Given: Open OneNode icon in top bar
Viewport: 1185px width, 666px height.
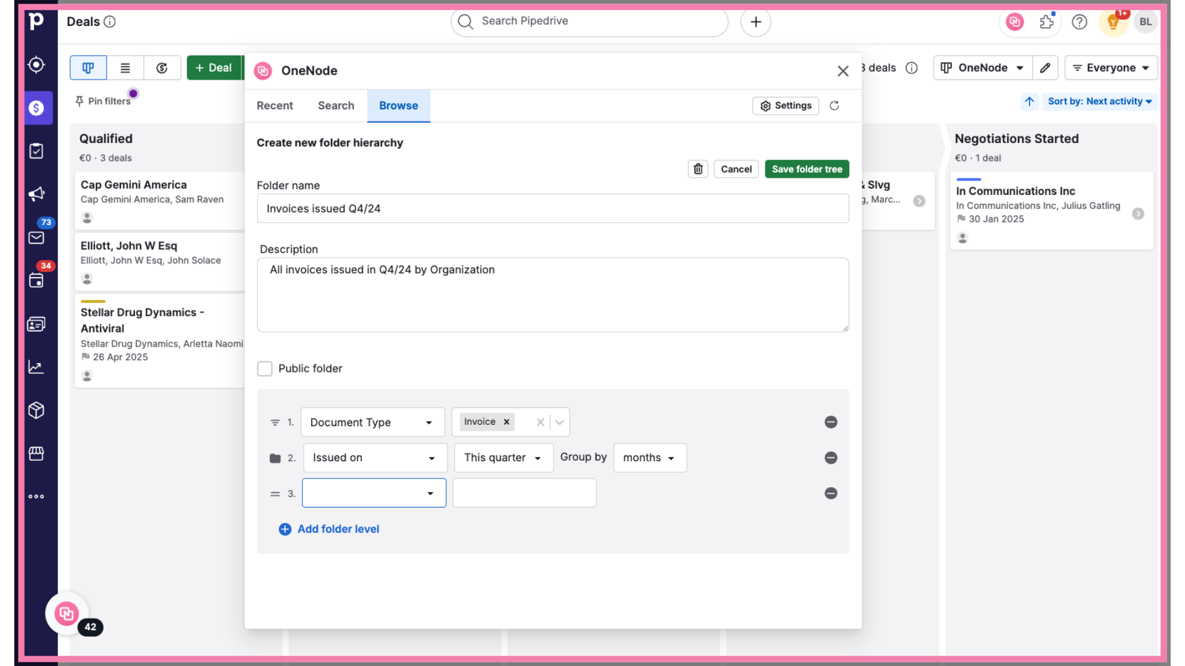Looking at the screenshot, I should [x=1015, y=22].
